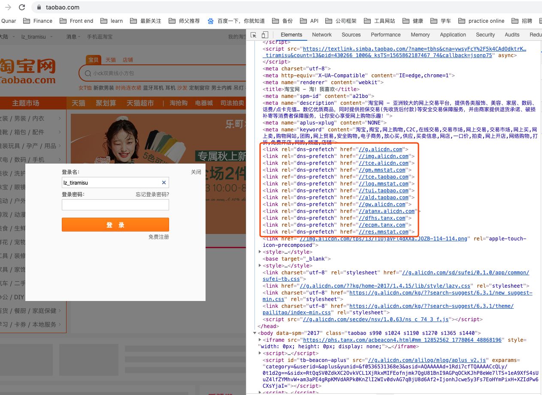Reload the taobao.com page
The width and height of the screenshot is (542, 395).
click(x=22, y=7)
